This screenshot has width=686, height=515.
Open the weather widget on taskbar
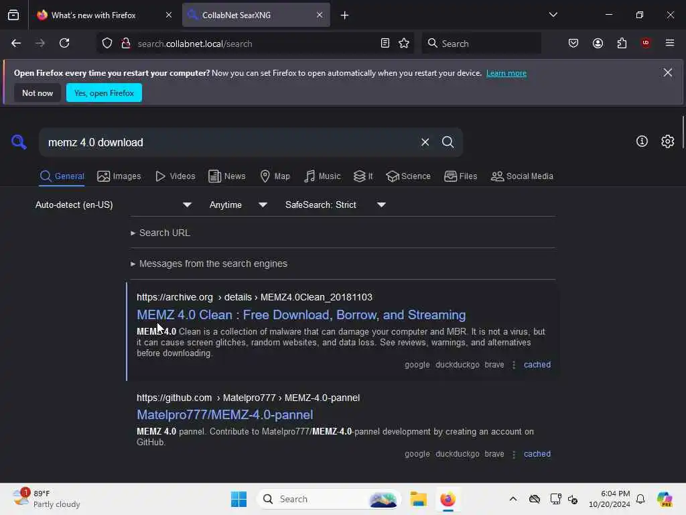[46, 499]
